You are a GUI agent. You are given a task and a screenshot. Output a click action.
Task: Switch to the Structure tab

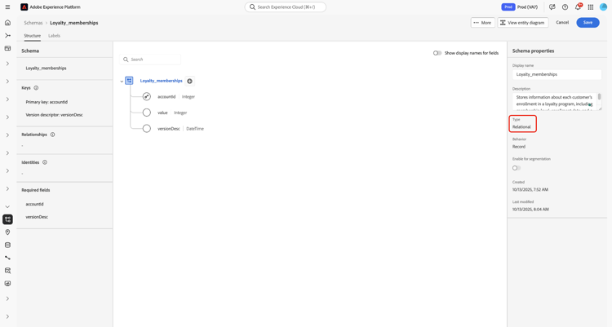(32, 36)
